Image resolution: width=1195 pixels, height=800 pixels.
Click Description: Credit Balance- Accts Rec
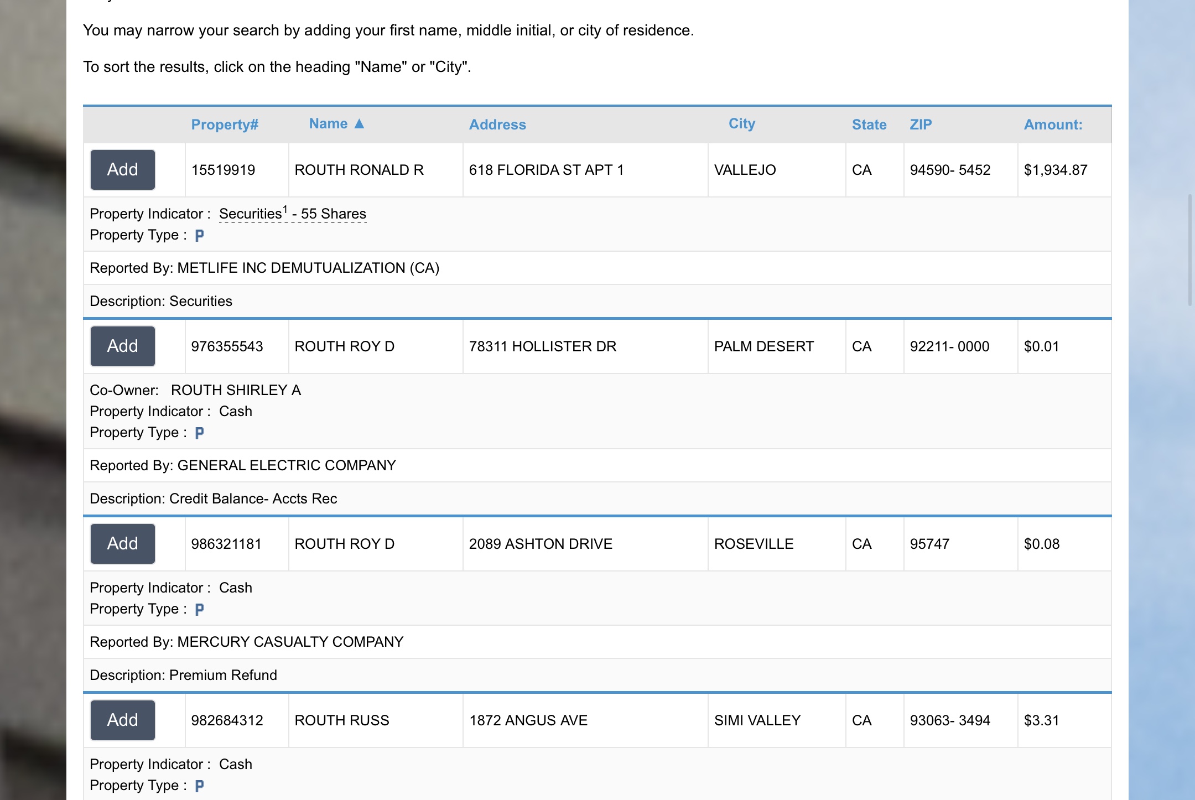214,498
